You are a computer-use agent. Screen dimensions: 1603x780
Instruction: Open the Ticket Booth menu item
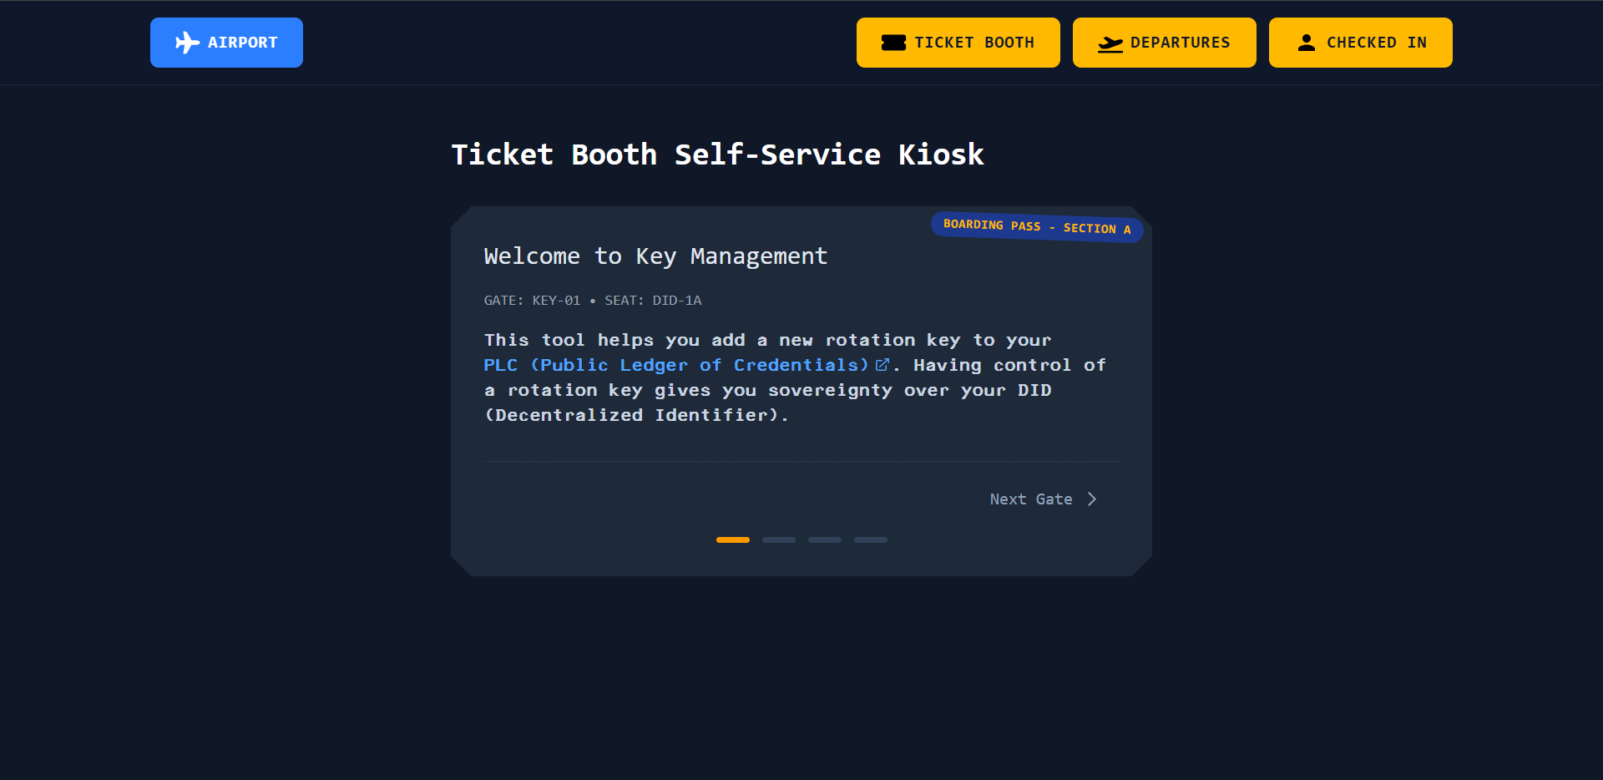coord(958,43)
